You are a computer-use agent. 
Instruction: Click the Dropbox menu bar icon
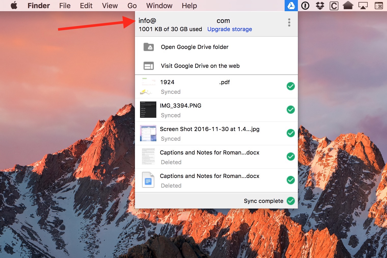click(320, 6)
